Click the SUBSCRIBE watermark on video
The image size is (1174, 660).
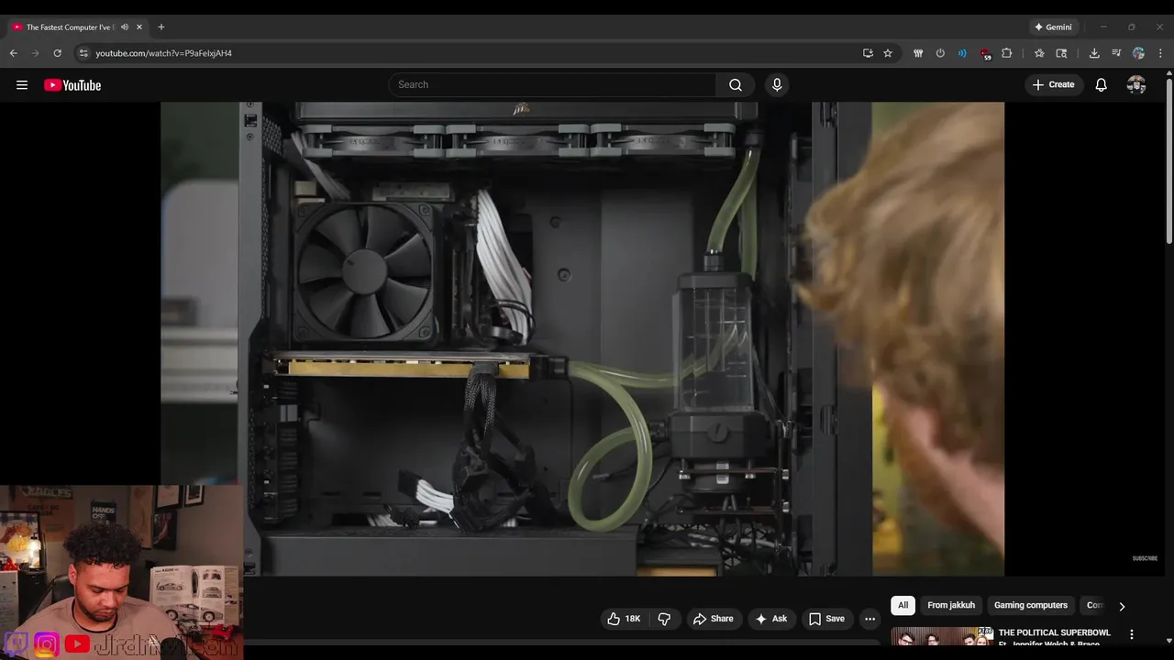coord(1145,558)
